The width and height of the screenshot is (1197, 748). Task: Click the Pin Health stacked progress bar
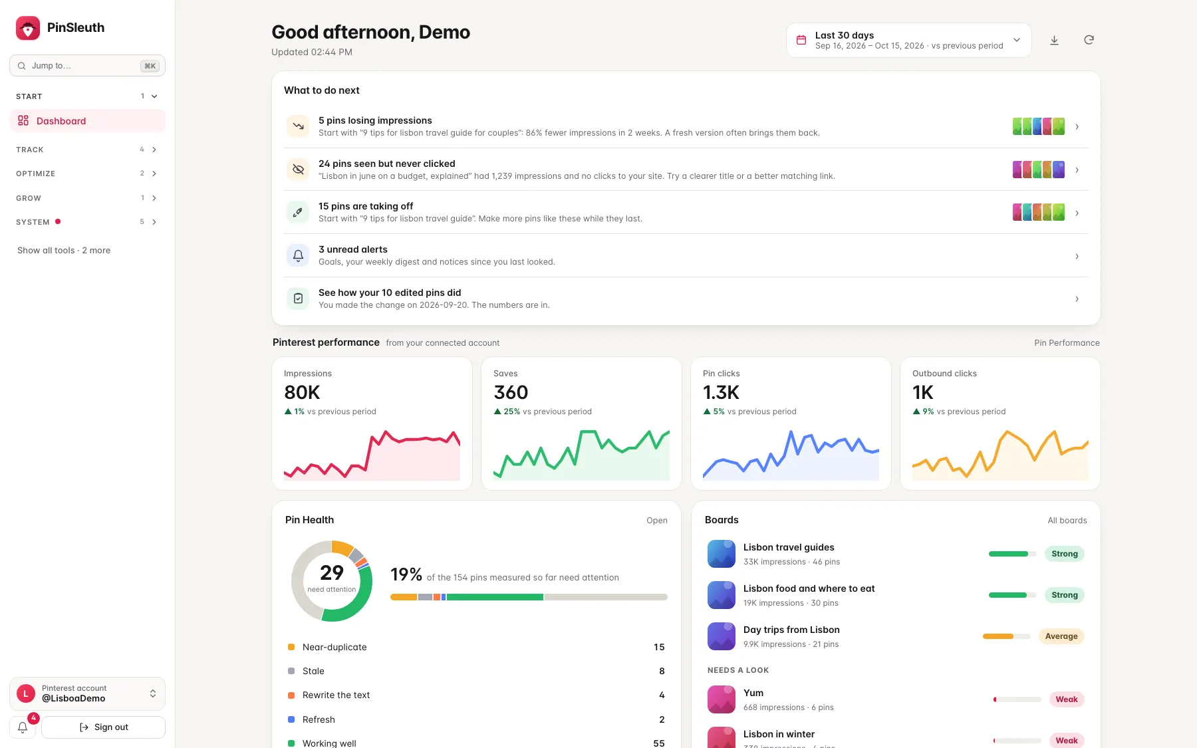point(529,597)
